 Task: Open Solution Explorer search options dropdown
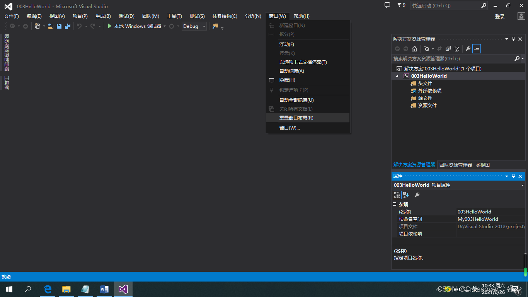[x=523, y=59]
